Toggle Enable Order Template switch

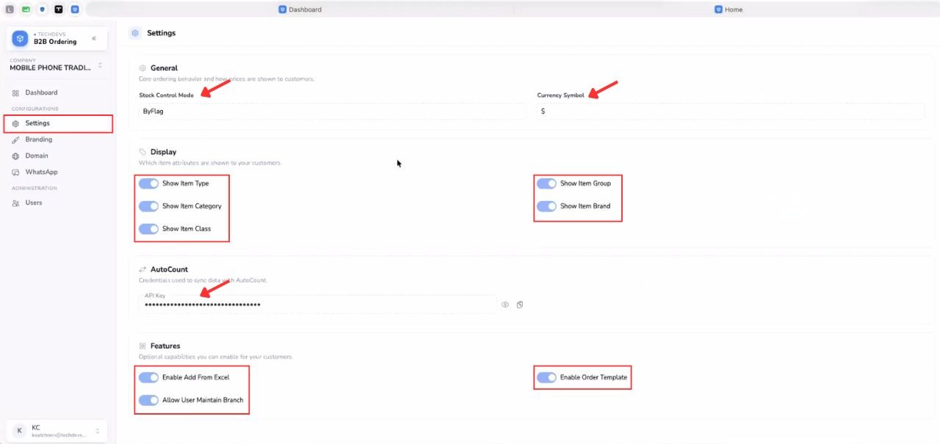pyautogui.click(x=546, y=377)
